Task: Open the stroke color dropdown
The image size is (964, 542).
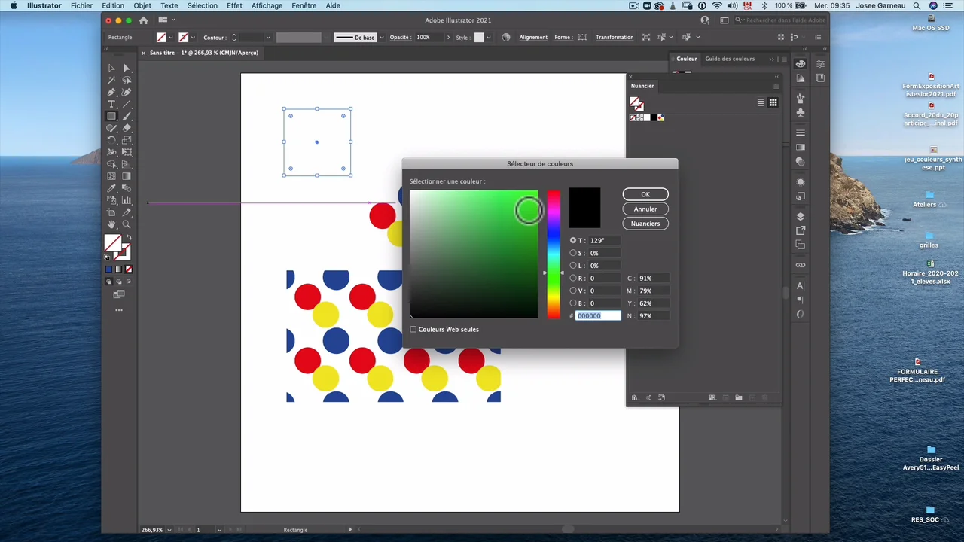Action: point(193,37)
